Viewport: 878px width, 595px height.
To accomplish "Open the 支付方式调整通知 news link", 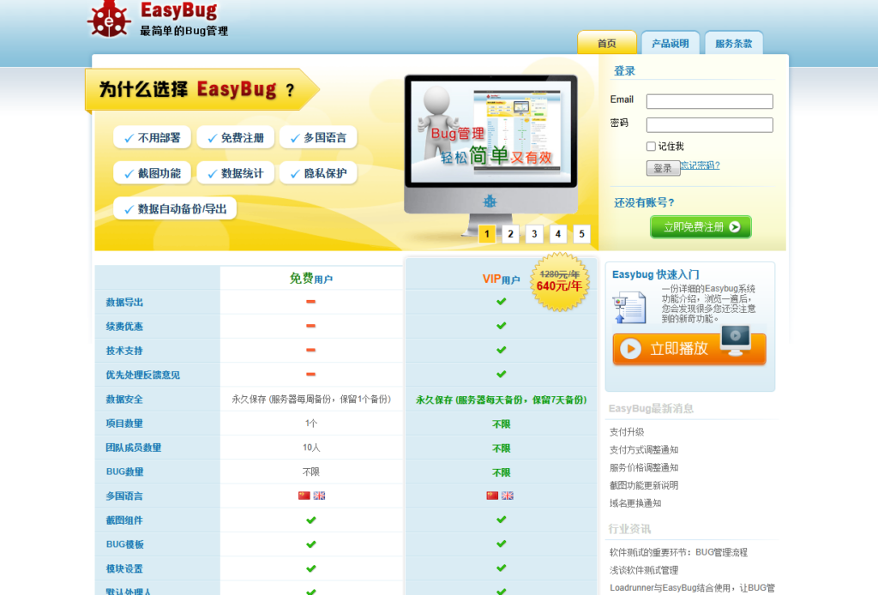I will pyautogui.click(x=643, y=450).
